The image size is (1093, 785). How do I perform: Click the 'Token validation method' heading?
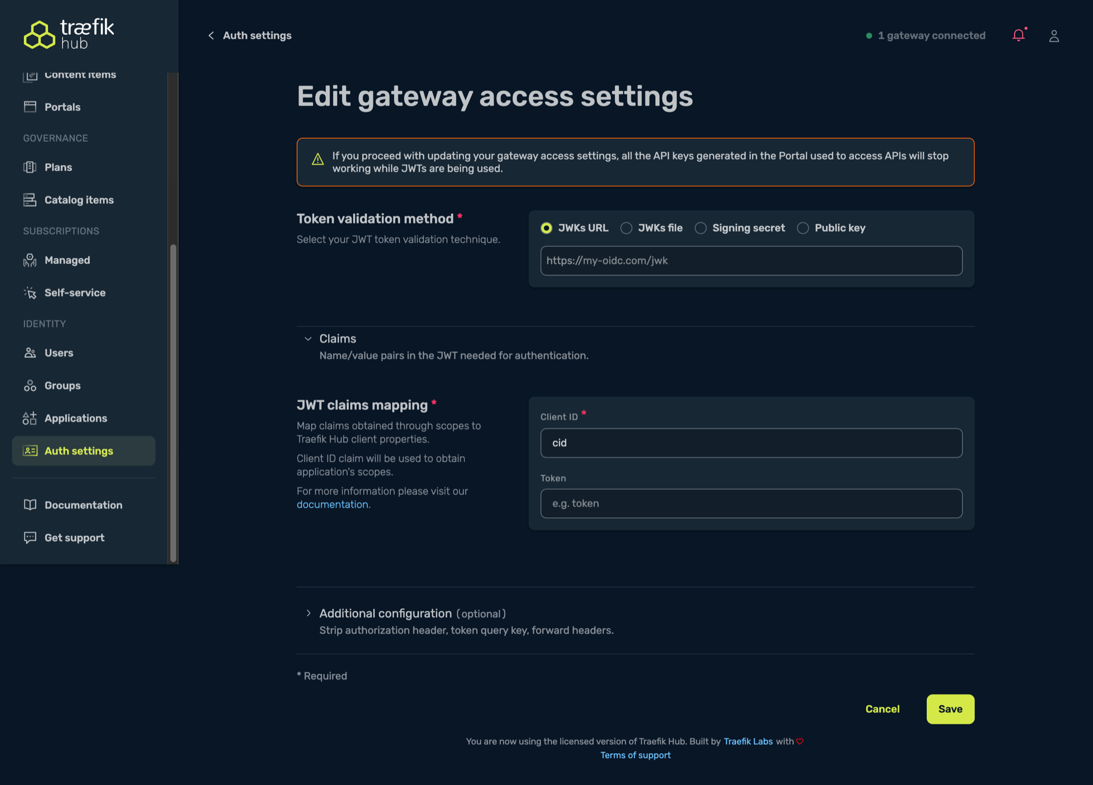pyautogui.click(x=375, y=218)
